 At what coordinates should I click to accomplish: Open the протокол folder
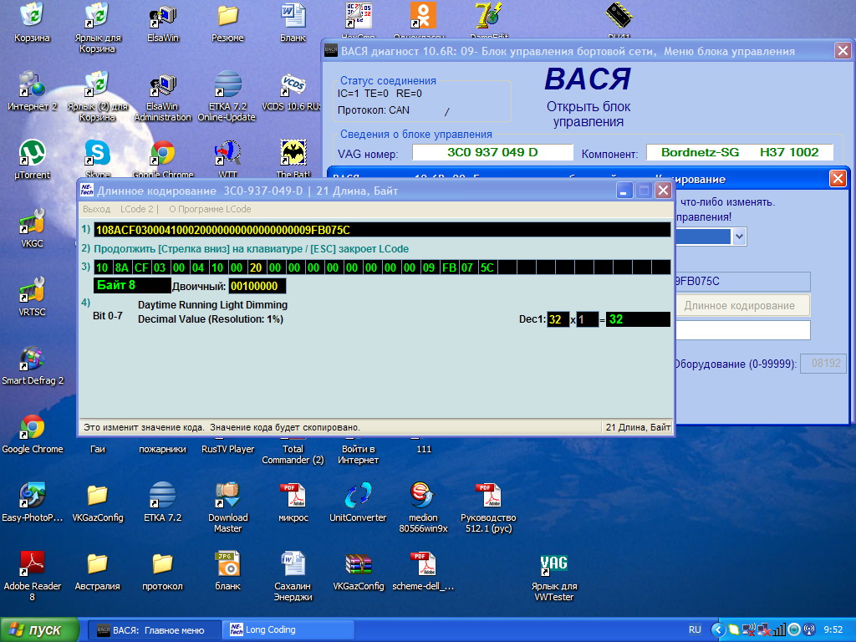click(163, 566)
